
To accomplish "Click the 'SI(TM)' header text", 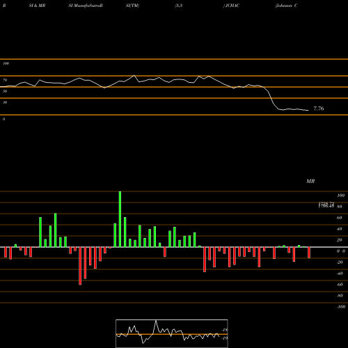I will click(x=132, y=6).
